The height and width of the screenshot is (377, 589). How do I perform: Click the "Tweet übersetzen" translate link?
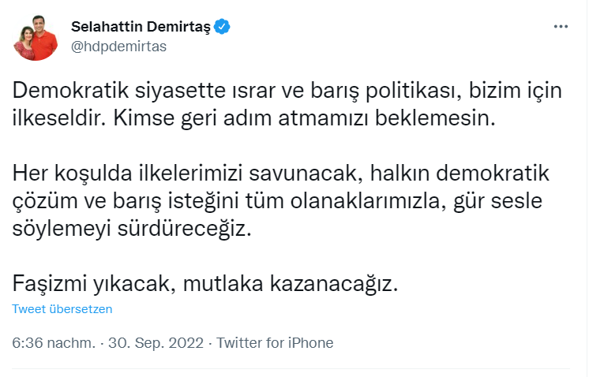pos(62,309)
